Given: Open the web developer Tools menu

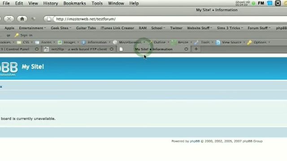Looking at the screenshot, I should coord(205,42).
